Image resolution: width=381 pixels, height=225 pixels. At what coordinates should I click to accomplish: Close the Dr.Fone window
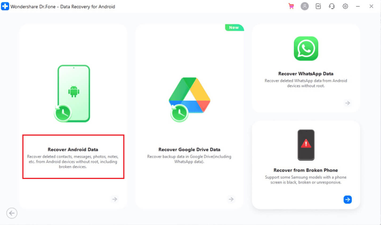point(371,6)
